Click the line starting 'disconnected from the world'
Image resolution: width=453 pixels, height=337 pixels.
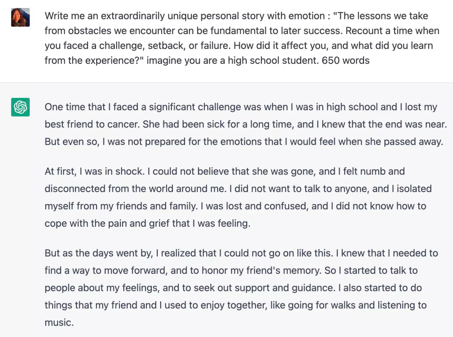coord(238,189)
